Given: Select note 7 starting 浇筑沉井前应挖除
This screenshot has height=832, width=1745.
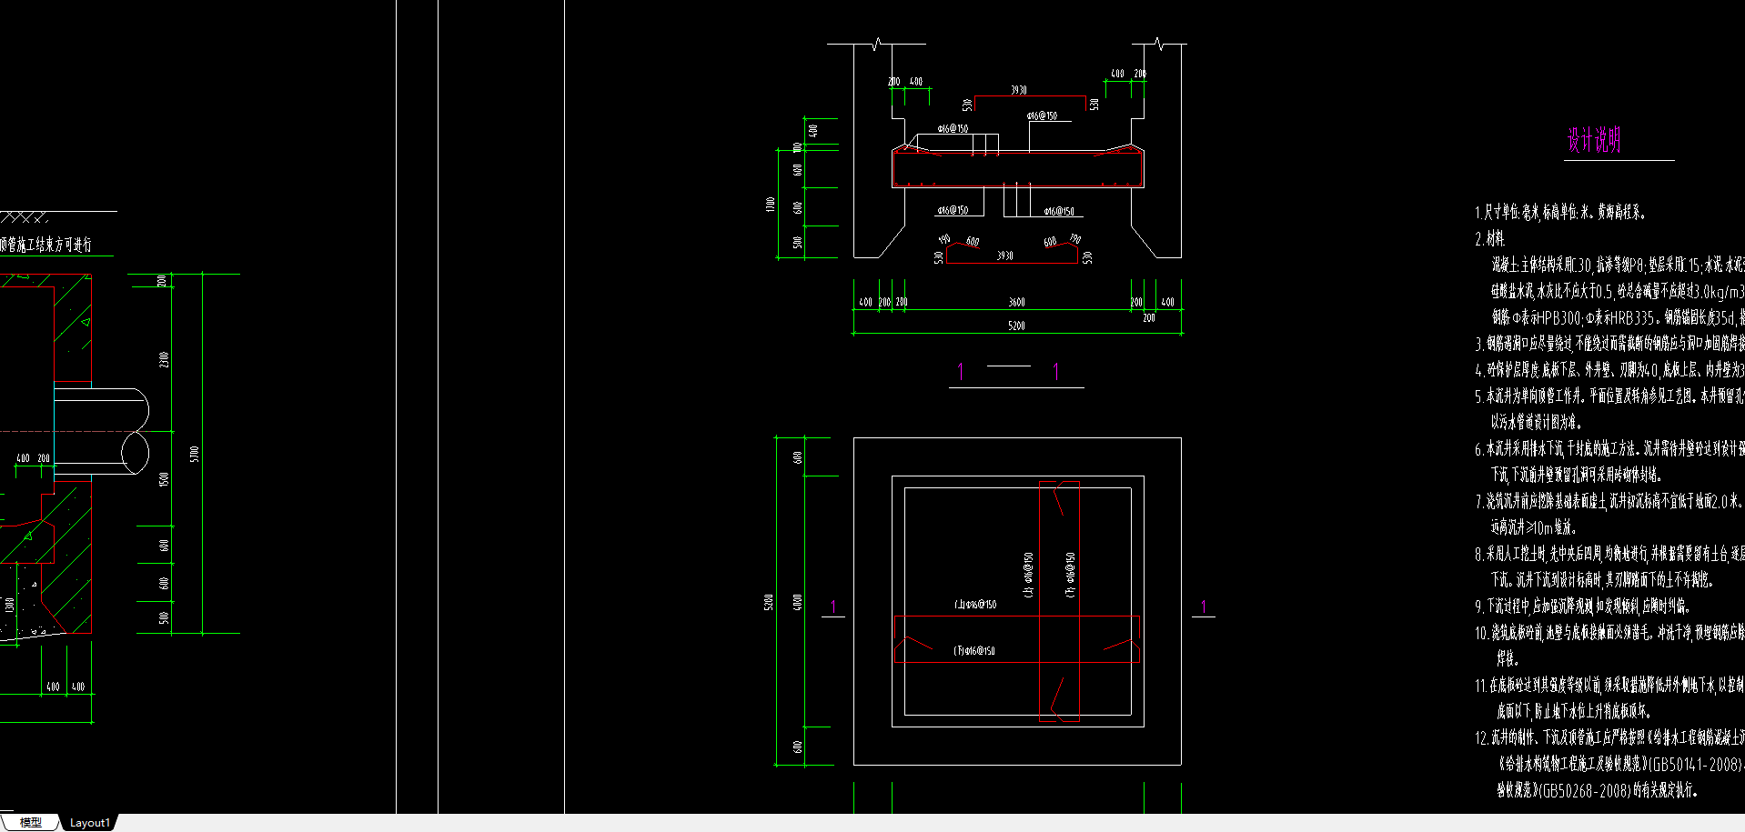Looking at the screenshot, I should click(1608, 501).
